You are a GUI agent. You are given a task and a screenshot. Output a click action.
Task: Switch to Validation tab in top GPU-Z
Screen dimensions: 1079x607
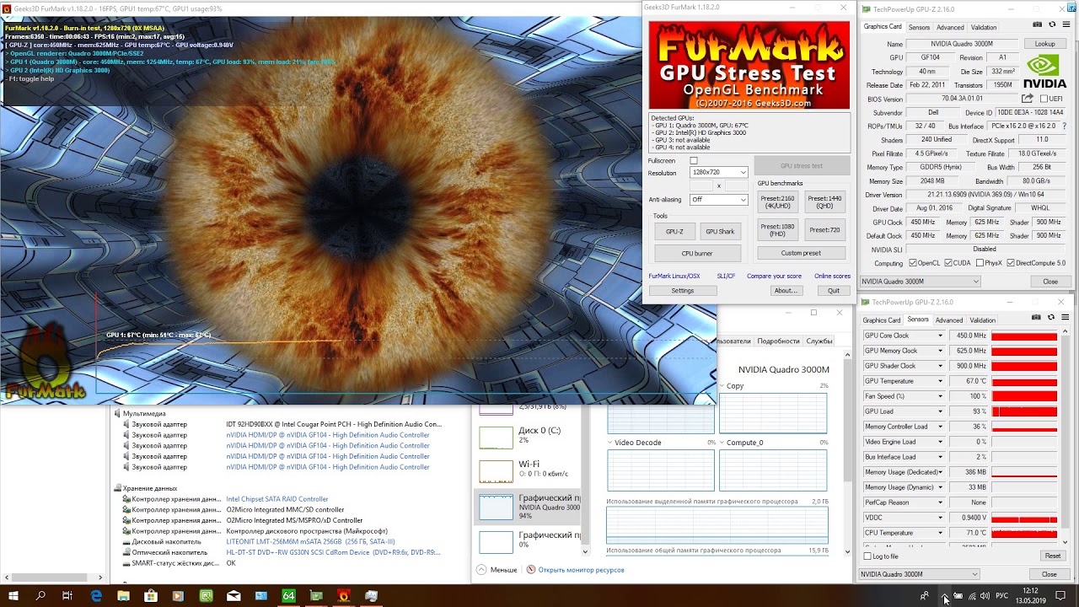pos(983,27)
